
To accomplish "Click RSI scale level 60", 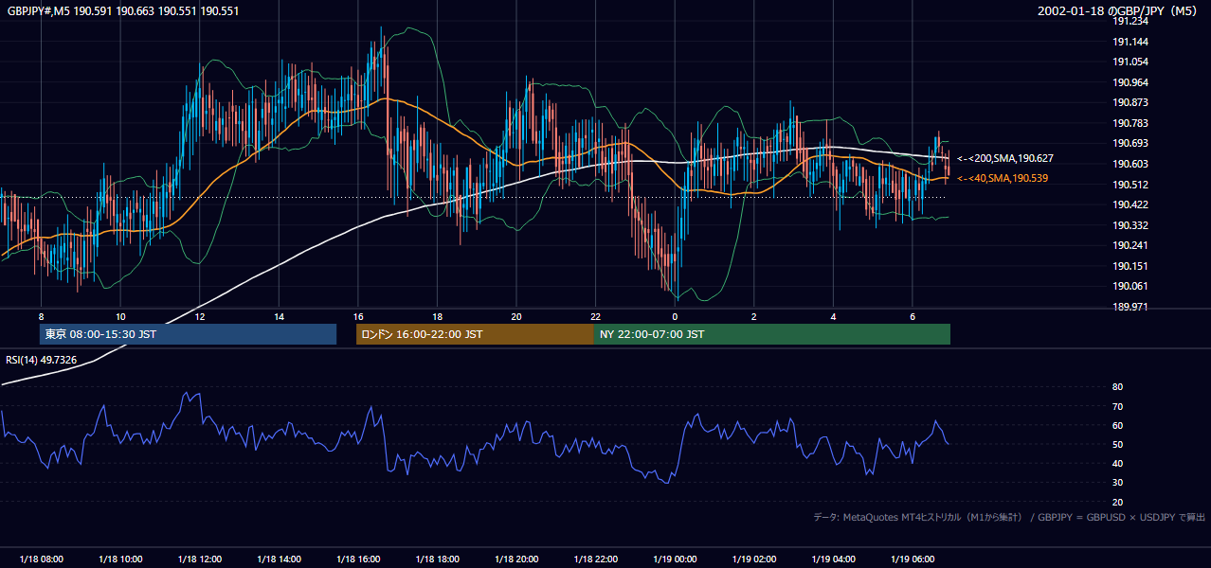I will coord(1118,425).
